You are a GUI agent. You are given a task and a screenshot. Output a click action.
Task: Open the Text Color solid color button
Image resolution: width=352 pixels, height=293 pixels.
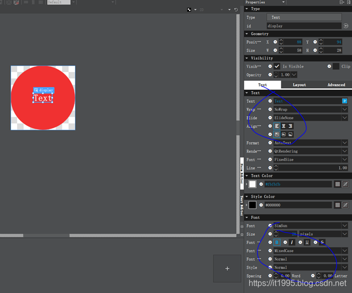pyautogui.click(x=338, y=184)
